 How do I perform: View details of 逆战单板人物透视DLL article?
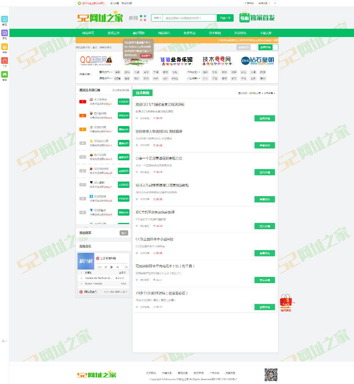click(x=265, y=145)
